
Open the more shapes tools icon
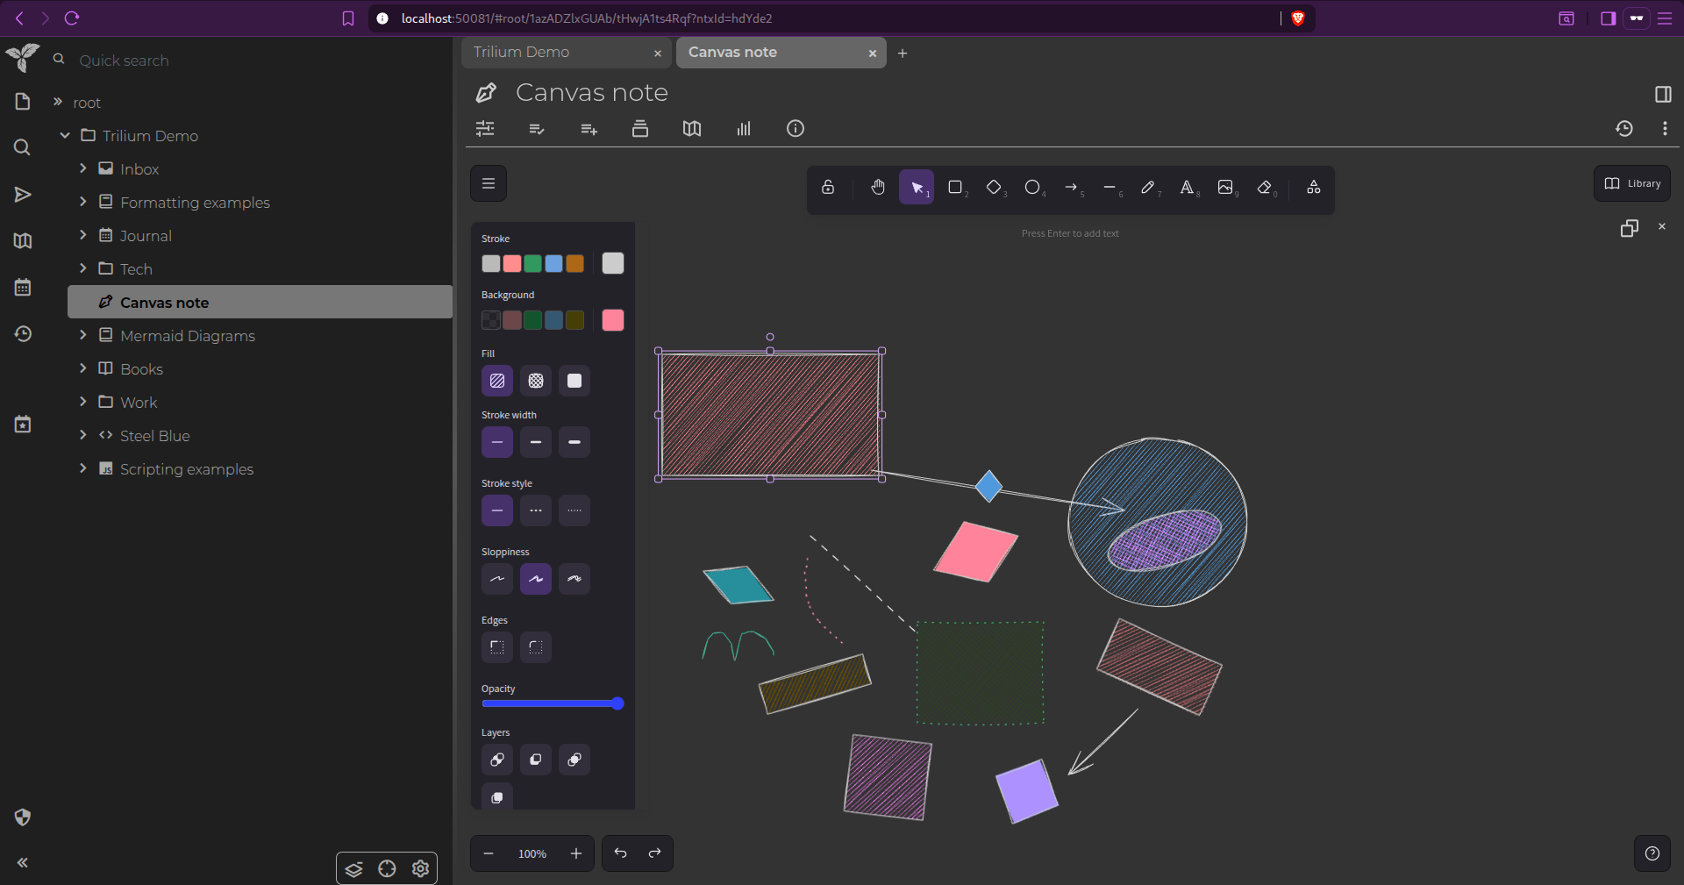tap(1313, 187)
